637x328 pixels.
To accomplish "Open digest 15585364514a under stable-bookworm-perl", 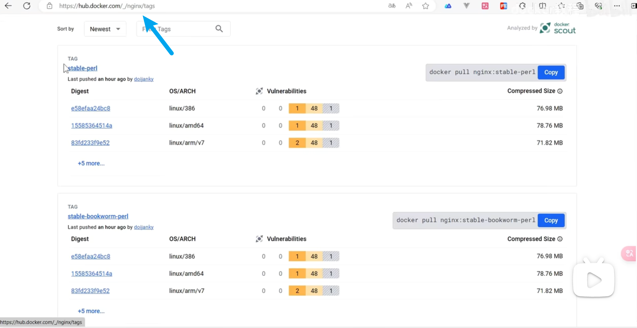I will pyautogui.click(x=92, y=274).
